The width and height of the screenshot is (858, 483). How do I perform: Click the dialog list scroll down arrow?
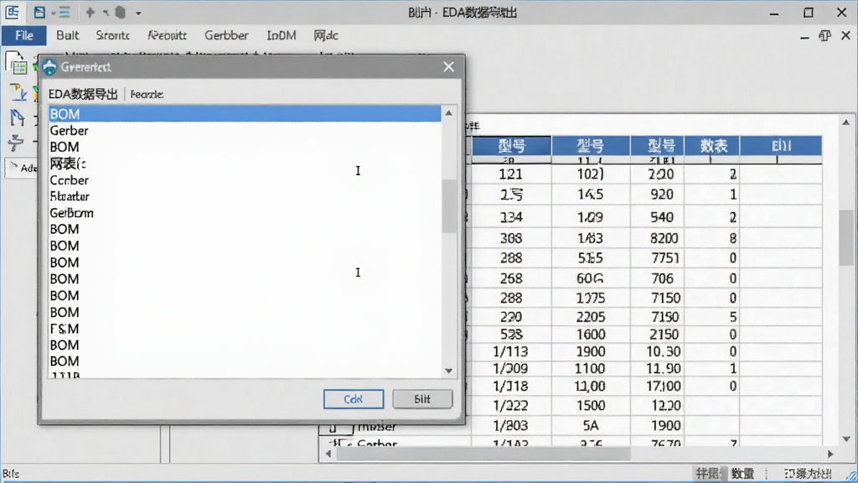[449, 371]
